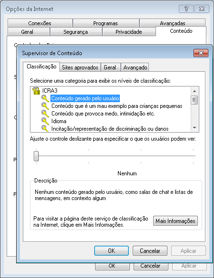Click key icon beside Idioma
This screenshot has width=214, height=278.
coord(45,121)
